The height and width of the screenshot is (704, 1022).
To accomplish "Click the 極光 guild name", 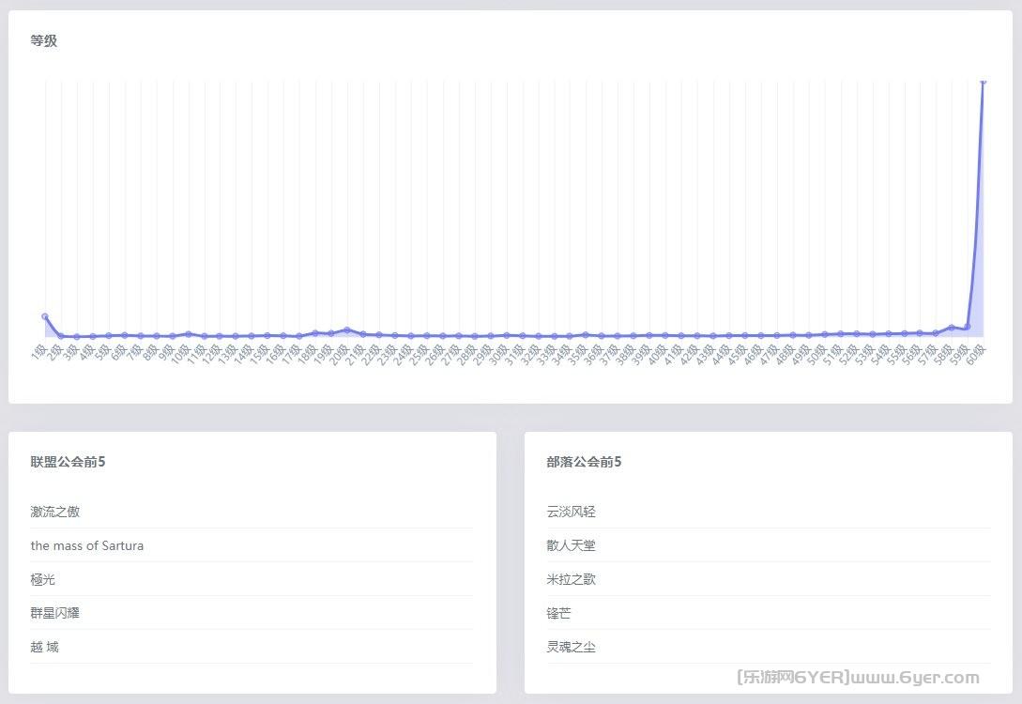I will tap(42, 579).
